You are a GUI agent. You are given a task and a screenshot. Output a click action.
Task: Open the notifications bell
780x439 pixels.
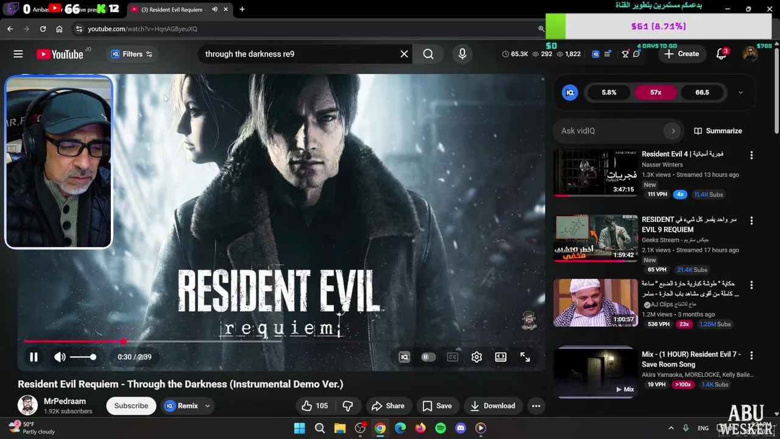(721, 54)
